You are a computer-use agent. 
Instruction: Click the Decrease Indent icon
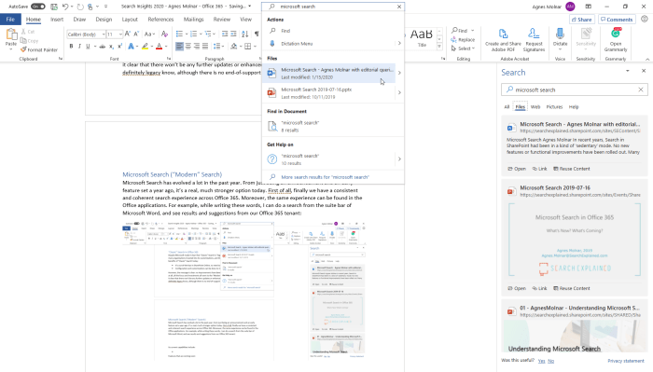pos(225,34)
